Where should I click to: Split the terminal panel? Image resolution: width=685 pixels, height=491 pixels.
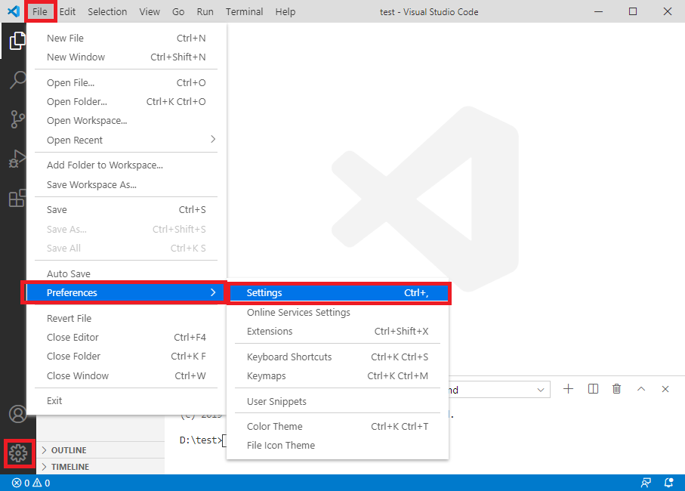[x=593, y=389]
